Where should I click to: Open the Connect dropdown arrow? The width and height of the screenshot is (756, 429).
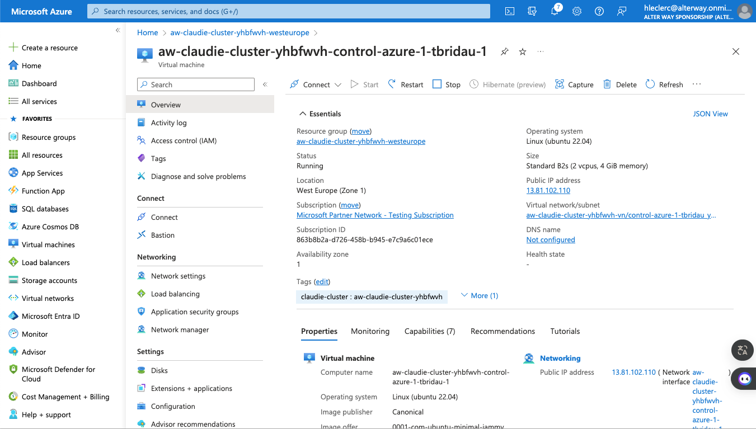pos(338,85)
